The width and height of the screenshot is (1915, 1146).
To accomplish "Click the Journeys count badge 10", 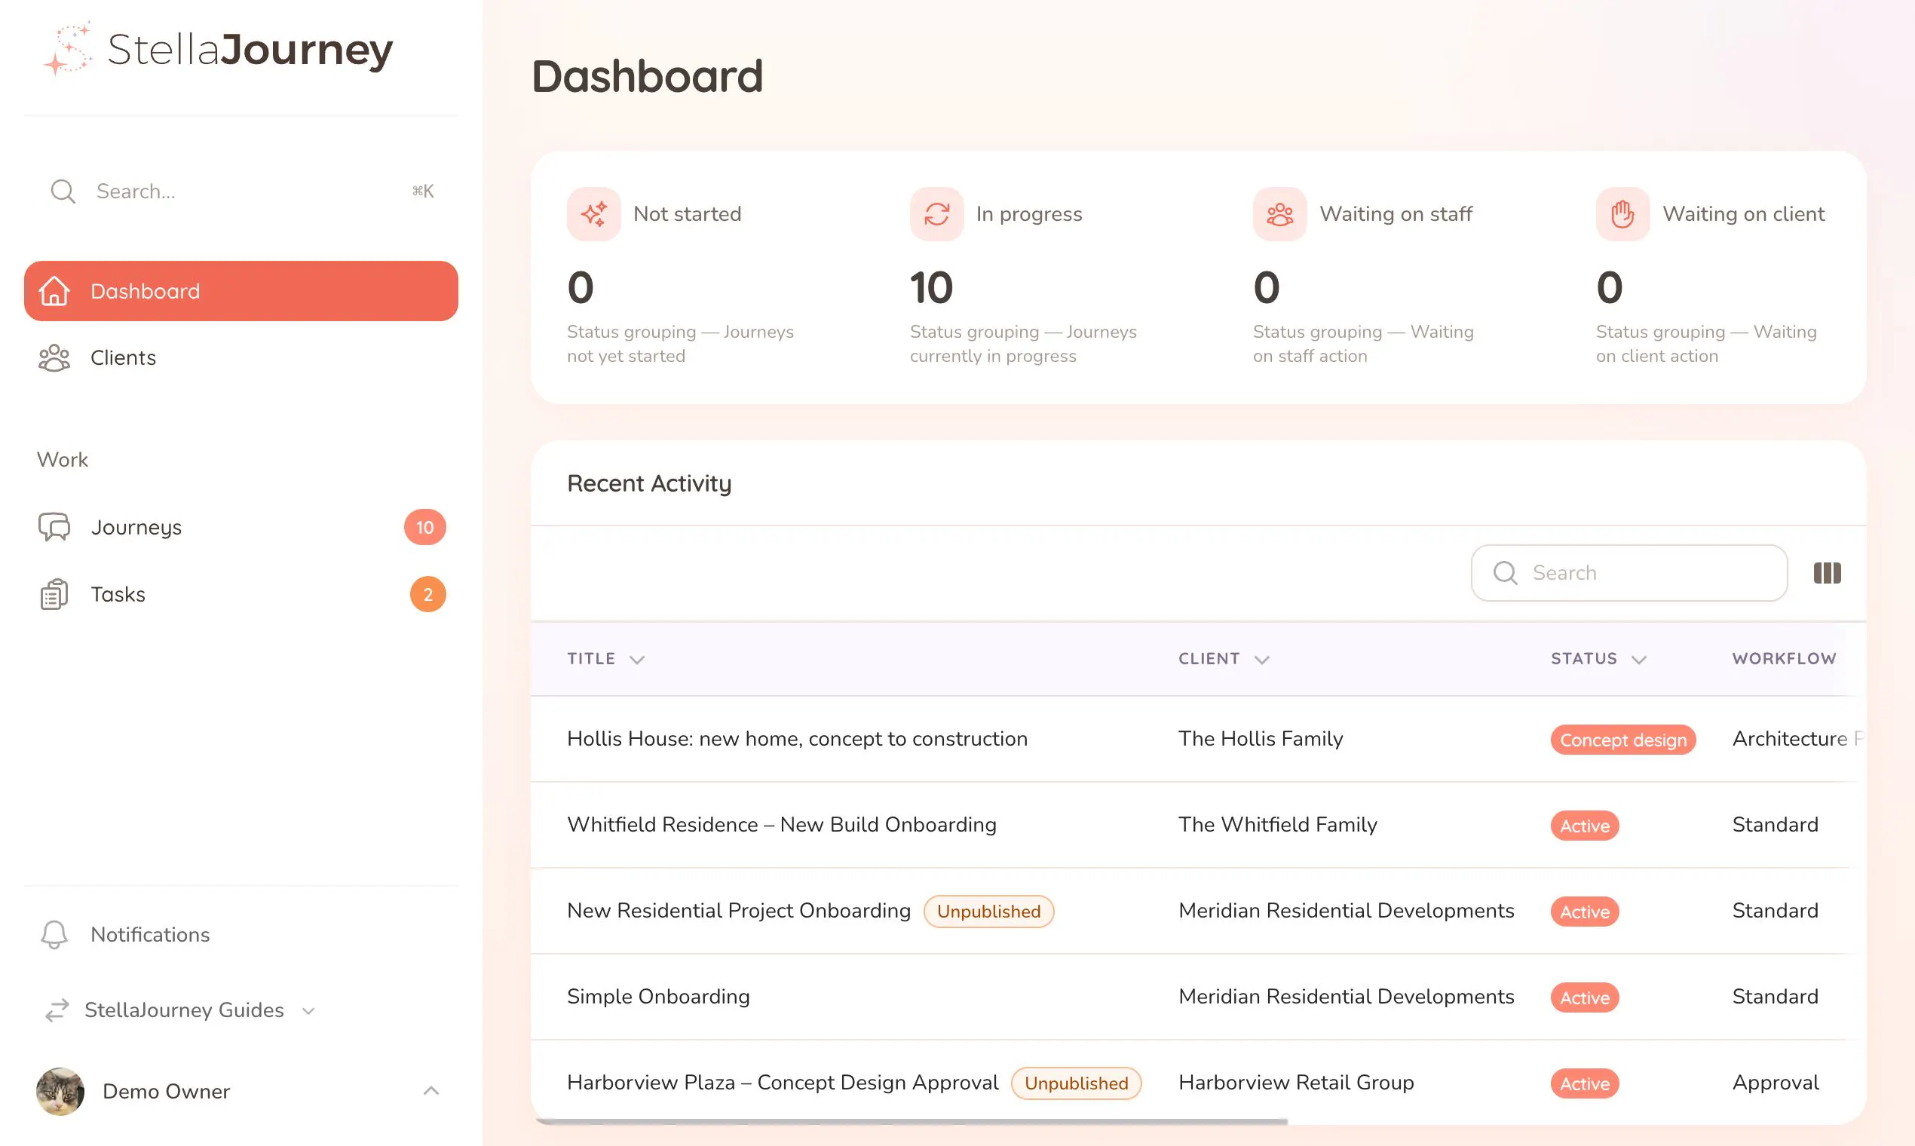I will [424, 527].
